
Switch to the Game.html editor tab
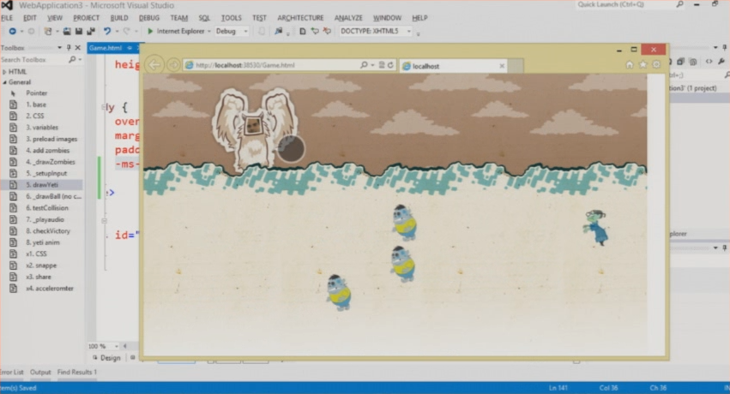tap(106, 48)
